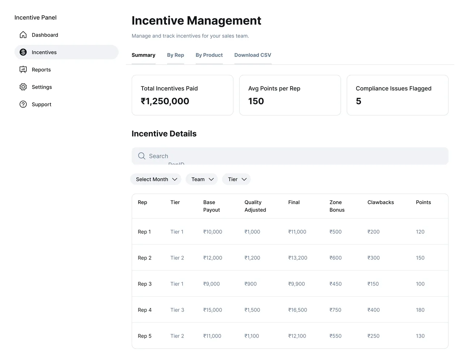Click the Reports presentation chart icon
Viewport: 463px width, 360px height.
click(23, 69)
